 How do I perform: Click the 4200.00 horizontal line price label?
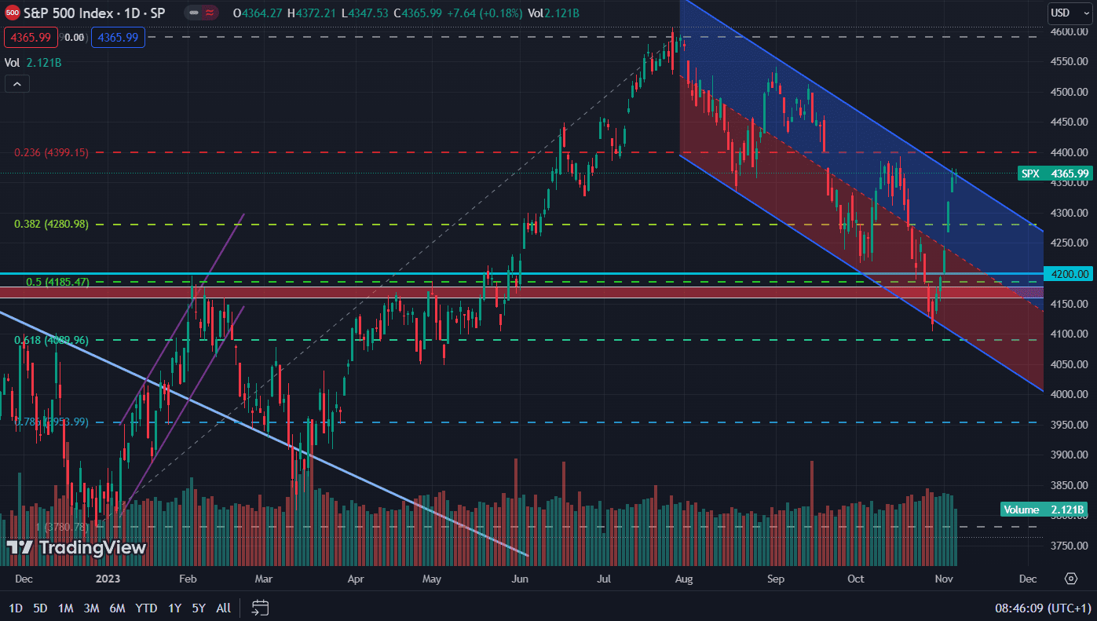(x=1067, y=274)
